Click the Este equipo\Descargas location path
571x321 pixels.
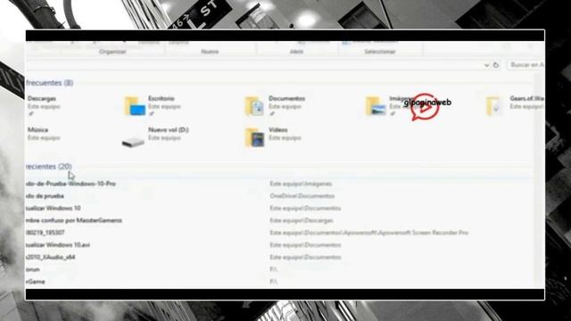click(x=302, y=220)
